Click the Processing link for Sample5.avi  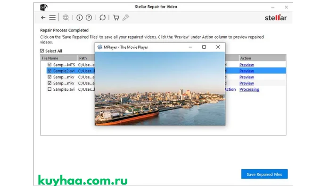[x=249, y=89]
